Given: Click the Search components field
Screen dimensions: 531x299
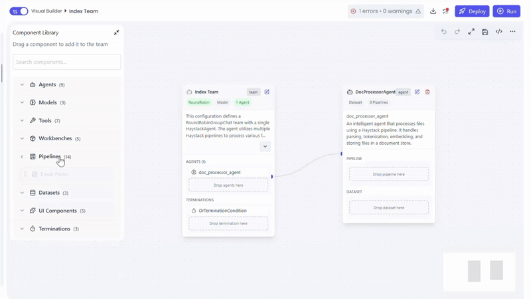Looking at the screenshot, I should pos(66,62).
